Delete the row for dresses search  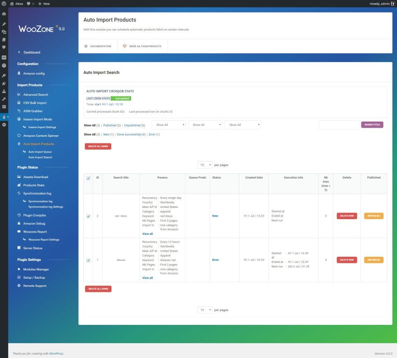pyautogui.click(x=347, y=260)
